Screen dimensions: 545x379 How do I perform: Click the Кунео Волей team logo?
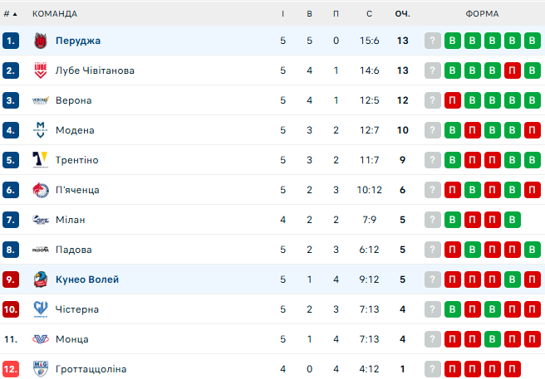click(40, 279)
